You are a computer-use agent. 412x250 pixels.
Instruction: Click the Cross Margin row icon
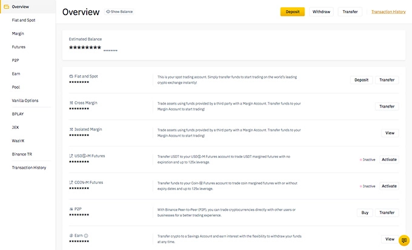pyautogui.click(x=71, y=103)
